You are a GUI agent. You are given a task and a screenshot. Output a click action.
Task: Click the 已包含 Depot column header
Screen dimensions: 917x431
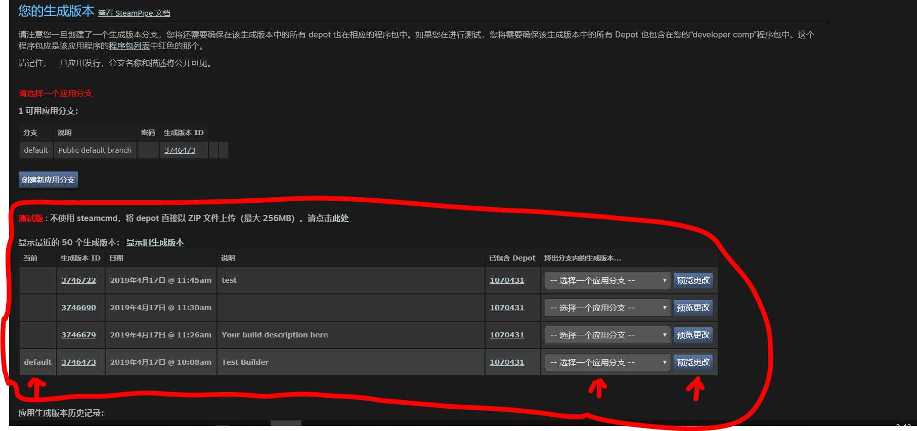[512, 258]
